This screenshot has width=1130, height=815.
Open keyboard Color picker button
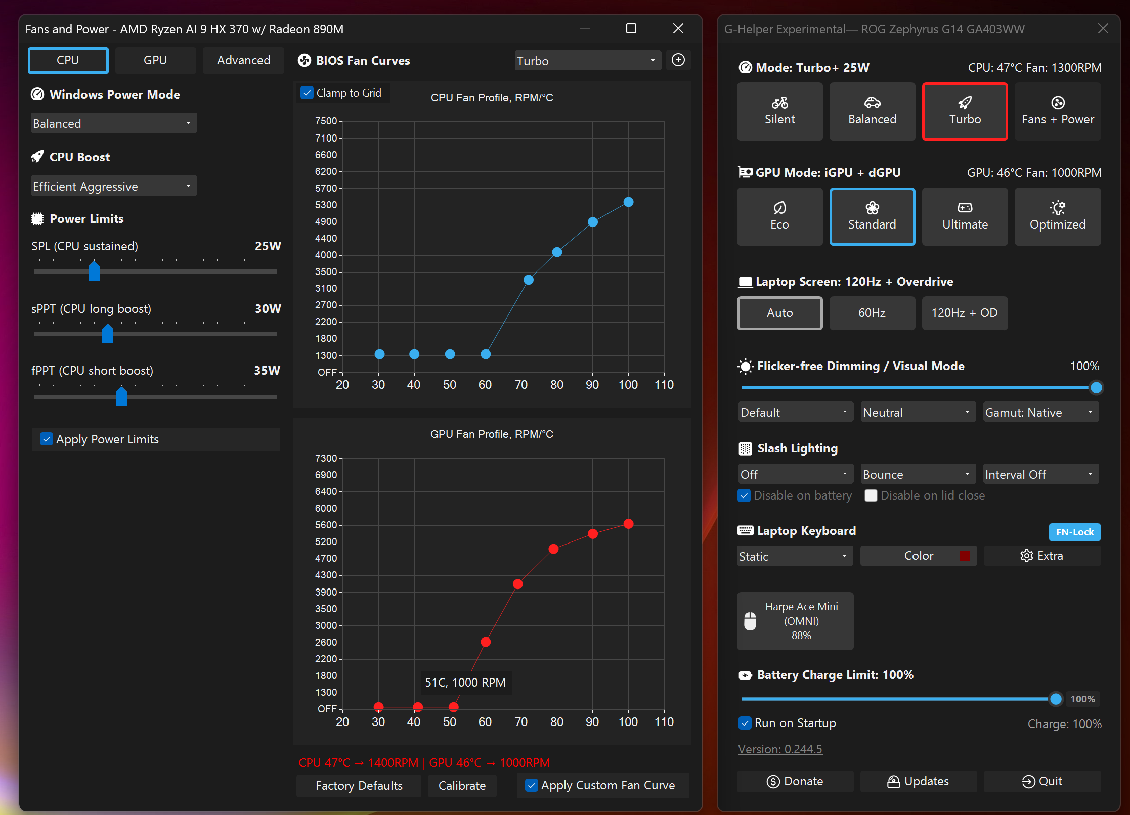click(919, 556)
